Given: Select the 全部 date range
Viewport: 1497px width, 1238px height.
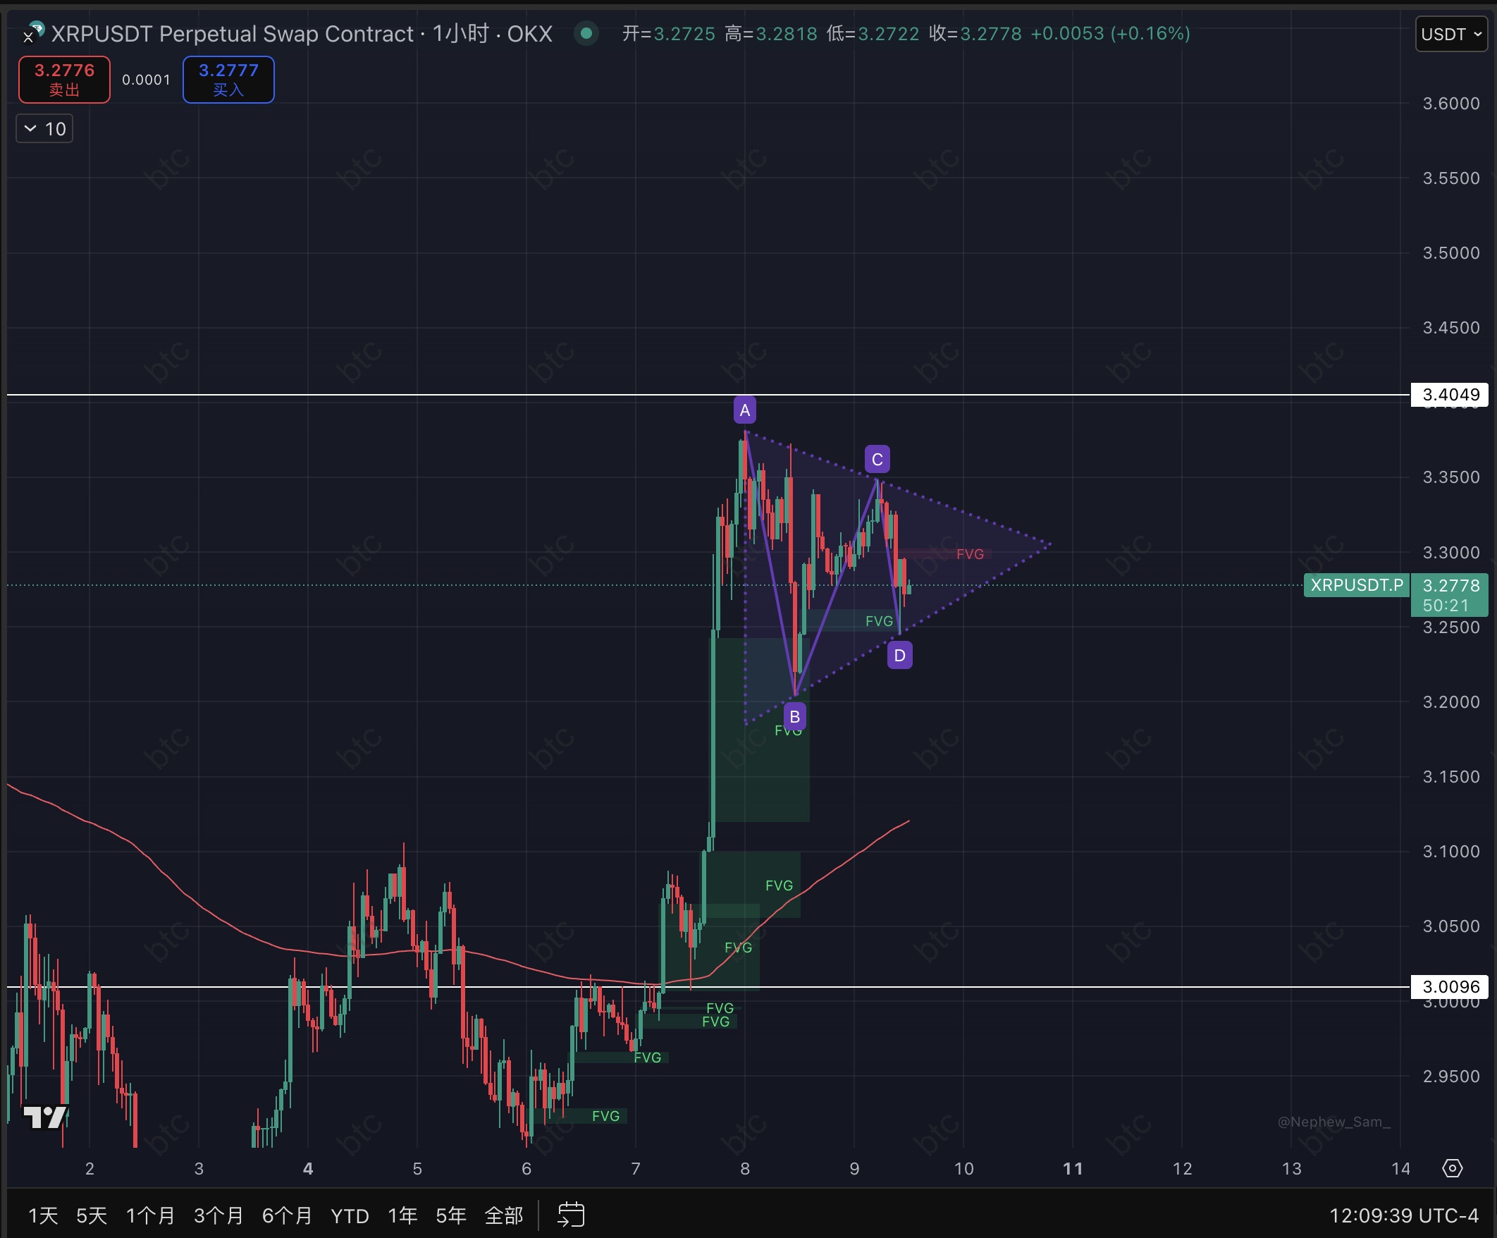Looking at the screenshot, I should (503, 1215).
